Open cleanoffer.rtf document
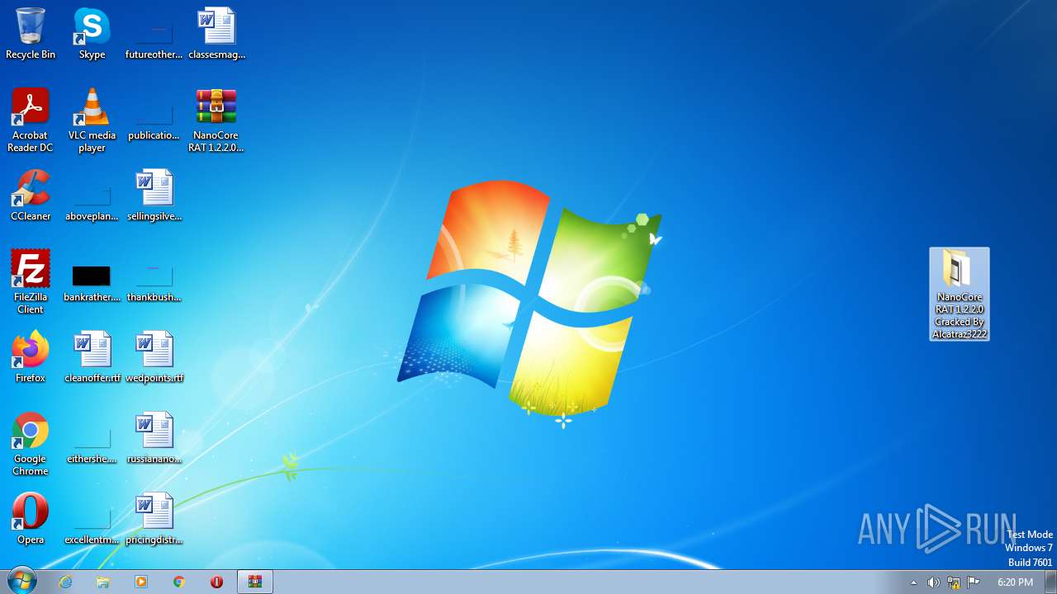The image size is (1057, 594). [92, 357]
